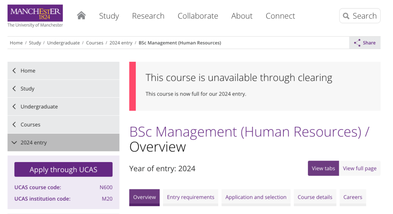The image size is (393, 214).
Task: Open the Study main menu
Action: pos(109,16)
